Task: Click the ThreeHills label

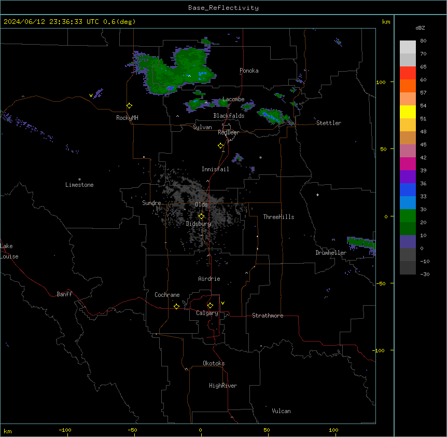Action: (278, 217)
